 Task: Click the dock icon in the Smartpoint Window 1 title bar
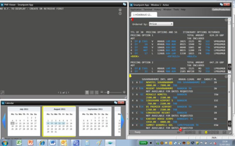(x=221, y=4)
